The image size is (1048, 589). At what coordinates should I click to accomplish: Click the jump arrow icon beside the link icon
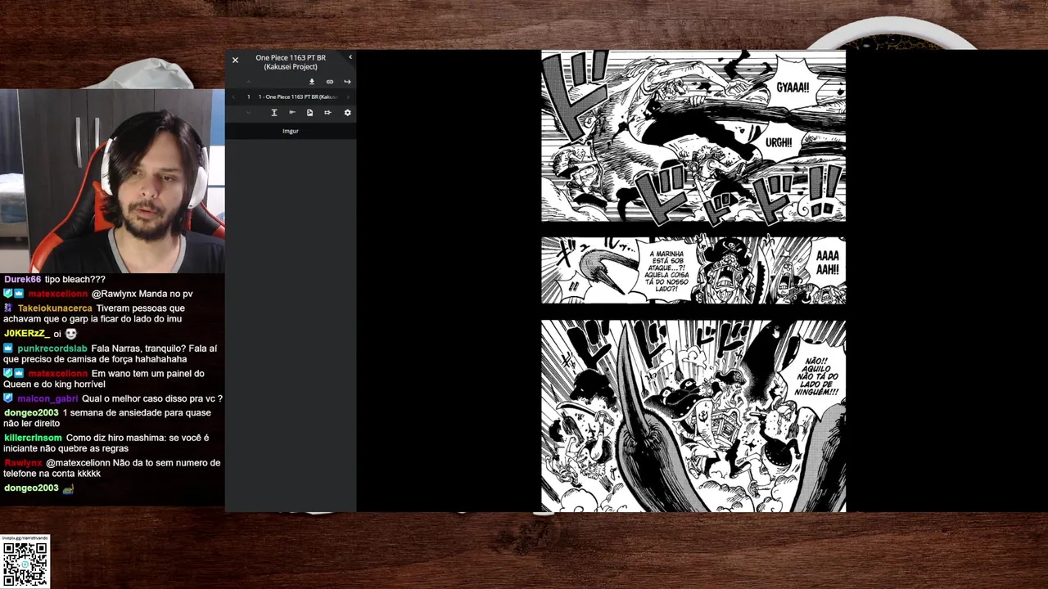click(x=347, y=82)
